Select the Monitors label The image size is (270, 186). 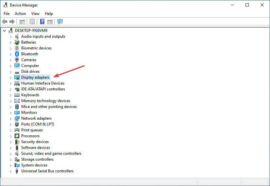[29, 113]
